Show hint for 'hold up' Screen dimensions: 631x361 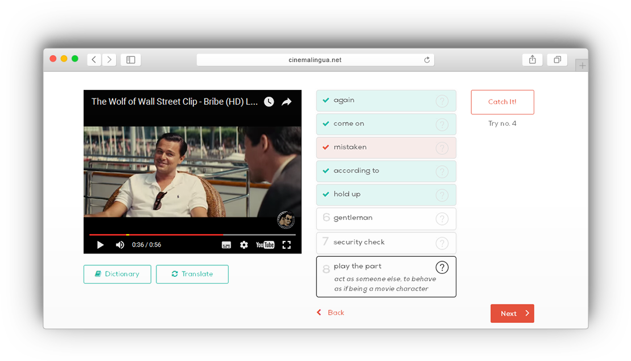442,195
